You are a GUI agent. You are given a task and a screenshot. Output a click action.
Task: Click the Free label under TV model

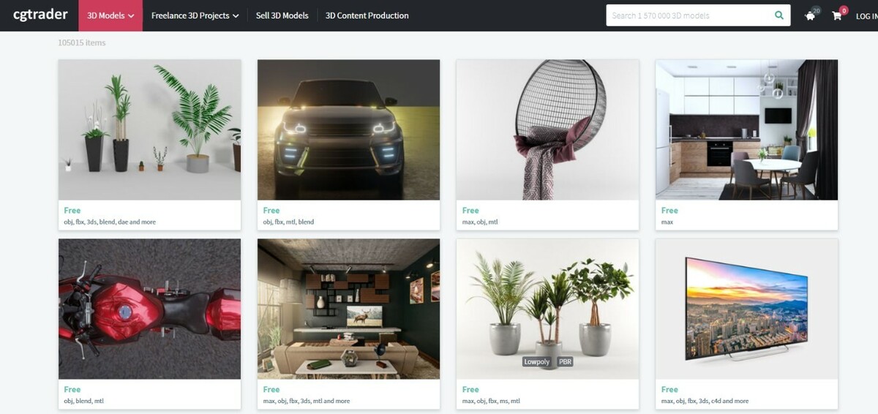[669, 390]
